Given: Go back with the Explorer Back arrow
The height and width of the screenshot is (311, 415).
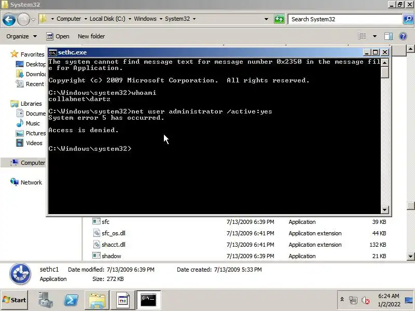Looking at the screenshot, I should (x=9, y=19).
